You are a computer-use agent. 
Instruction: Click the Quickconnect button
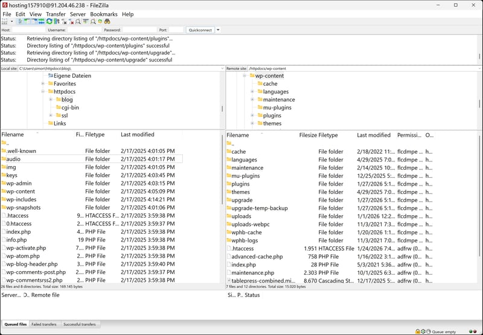pyautogui.click(x=200, y=30)
